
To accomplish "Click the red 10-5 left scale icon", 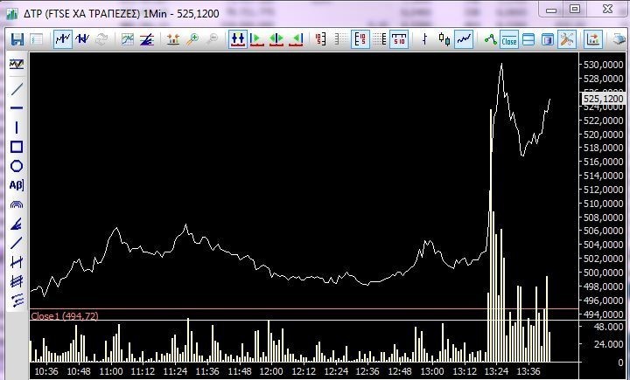I will (321, 39).
